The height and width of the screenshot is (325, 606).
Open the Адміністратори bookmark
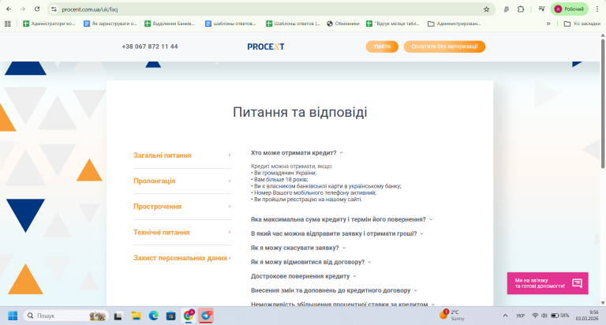click(49, 24)
